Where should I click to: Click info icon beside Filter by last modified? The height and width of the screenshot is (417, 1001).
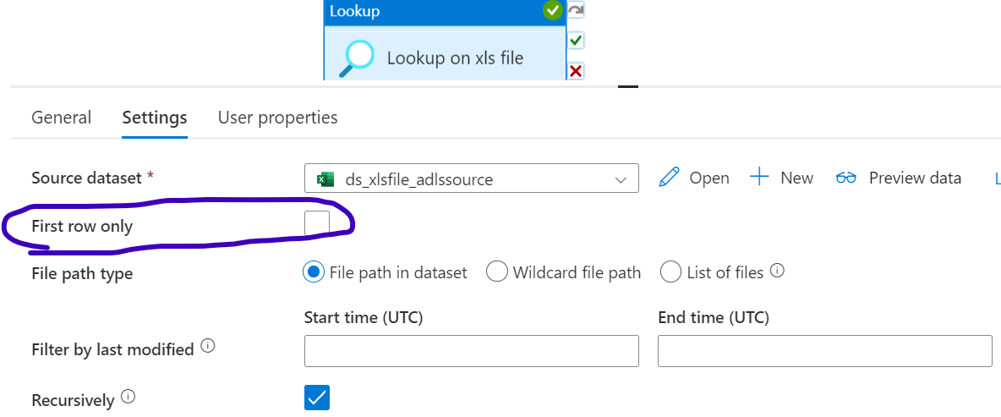(207, 346)
